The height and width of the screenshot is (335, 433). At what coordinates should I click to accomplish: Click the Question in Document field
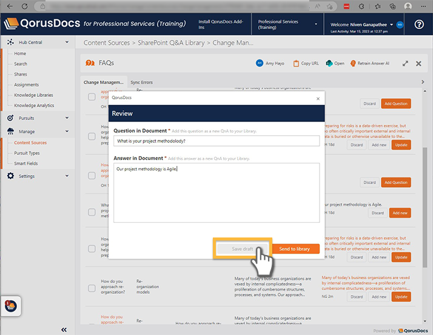coord(216,141)
